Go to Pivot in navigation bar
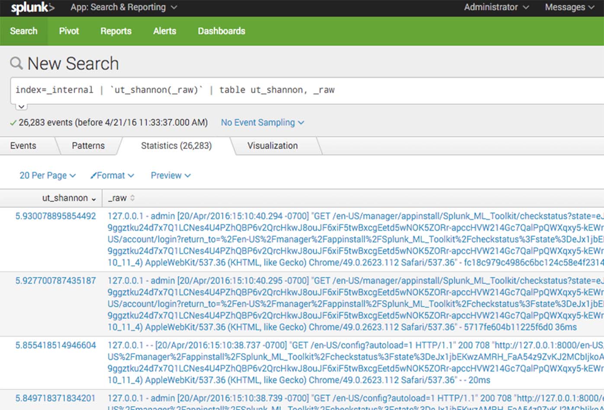 click(x=69, y=31)
